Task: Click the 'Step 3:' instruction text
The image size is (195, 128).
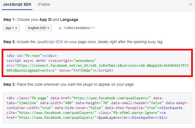Action: tap(69, 84)
